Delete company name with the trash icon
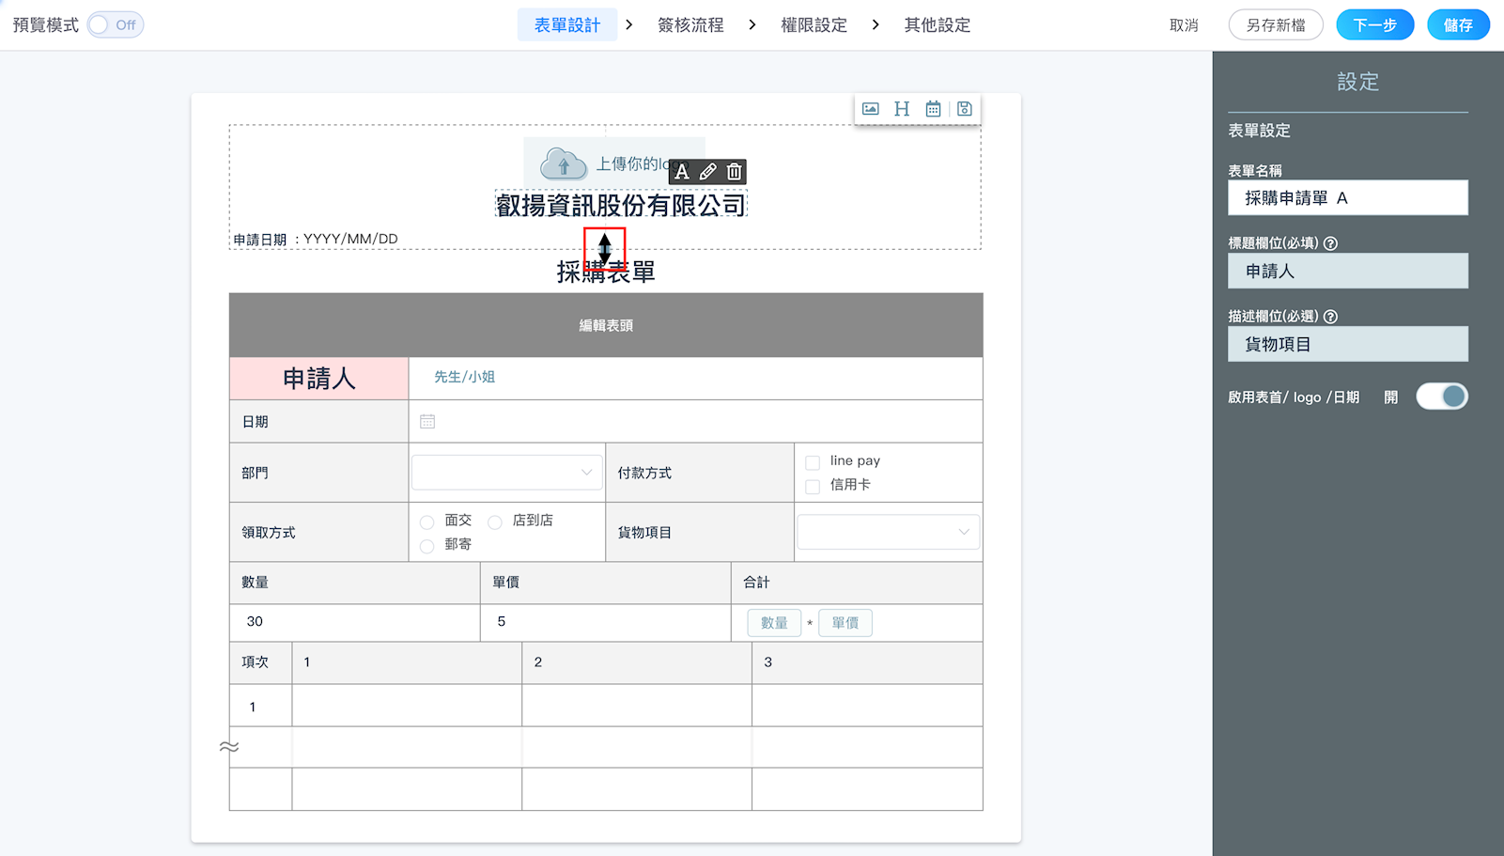 coord(735,172)
